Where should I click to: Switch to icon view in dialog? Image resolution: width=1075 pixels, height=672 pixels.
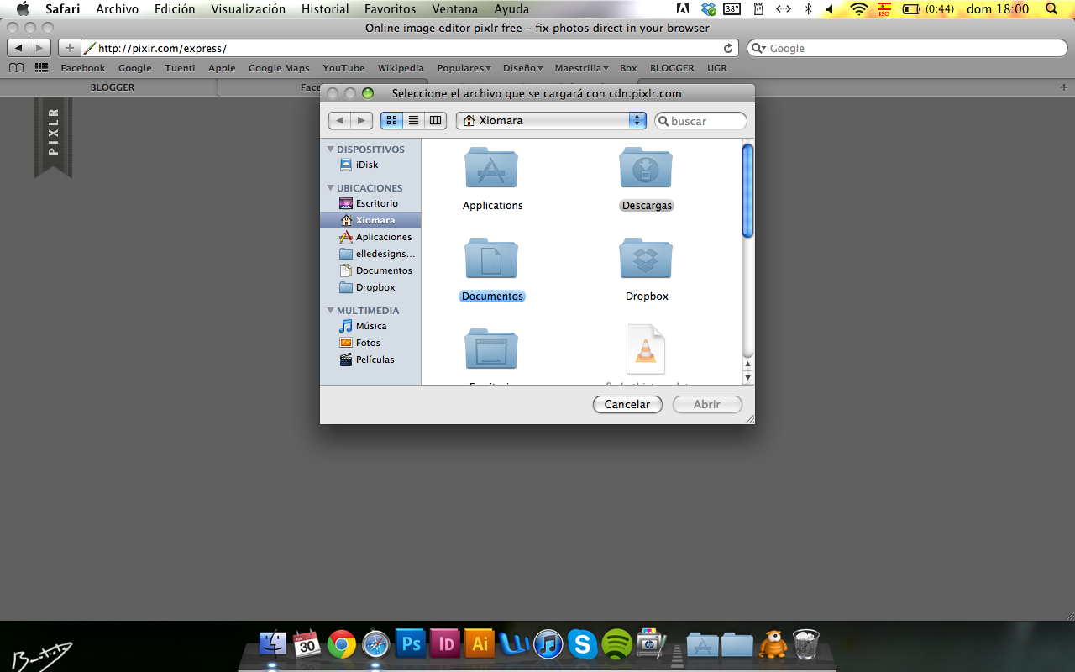[391, 120]
